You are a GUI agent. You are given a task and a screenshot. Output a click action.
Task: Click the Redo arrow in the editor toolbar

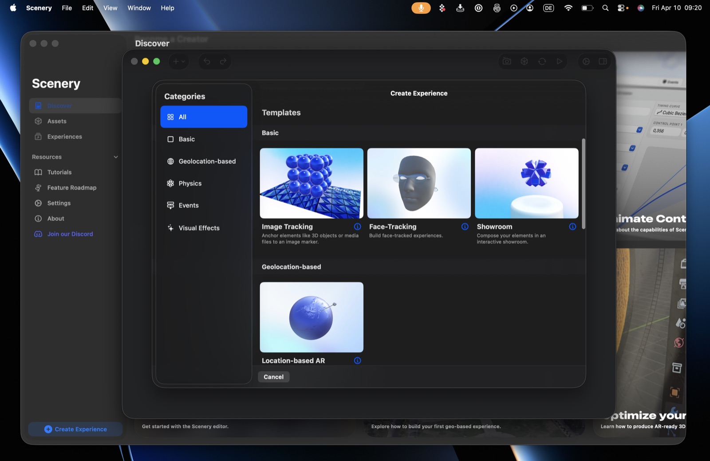tap(223, 61)
